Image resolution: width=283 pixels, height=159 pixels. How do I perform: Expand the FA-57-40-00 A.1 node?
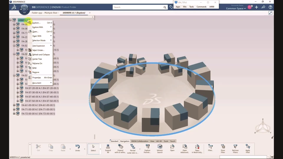(x=18, y=97)
